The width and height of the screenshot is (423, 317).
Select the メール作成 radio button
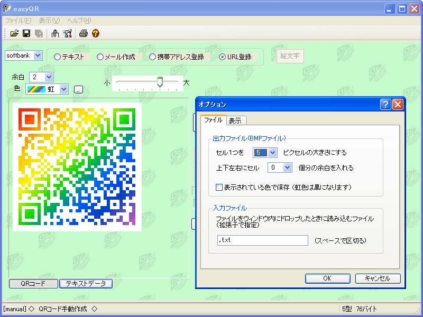pyautogui.click(x=100, y=57)
